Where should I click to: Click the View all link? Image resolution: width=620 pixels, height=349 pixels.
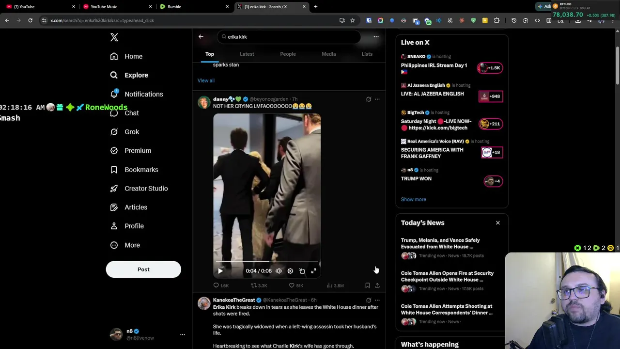[x=206, y=80]
